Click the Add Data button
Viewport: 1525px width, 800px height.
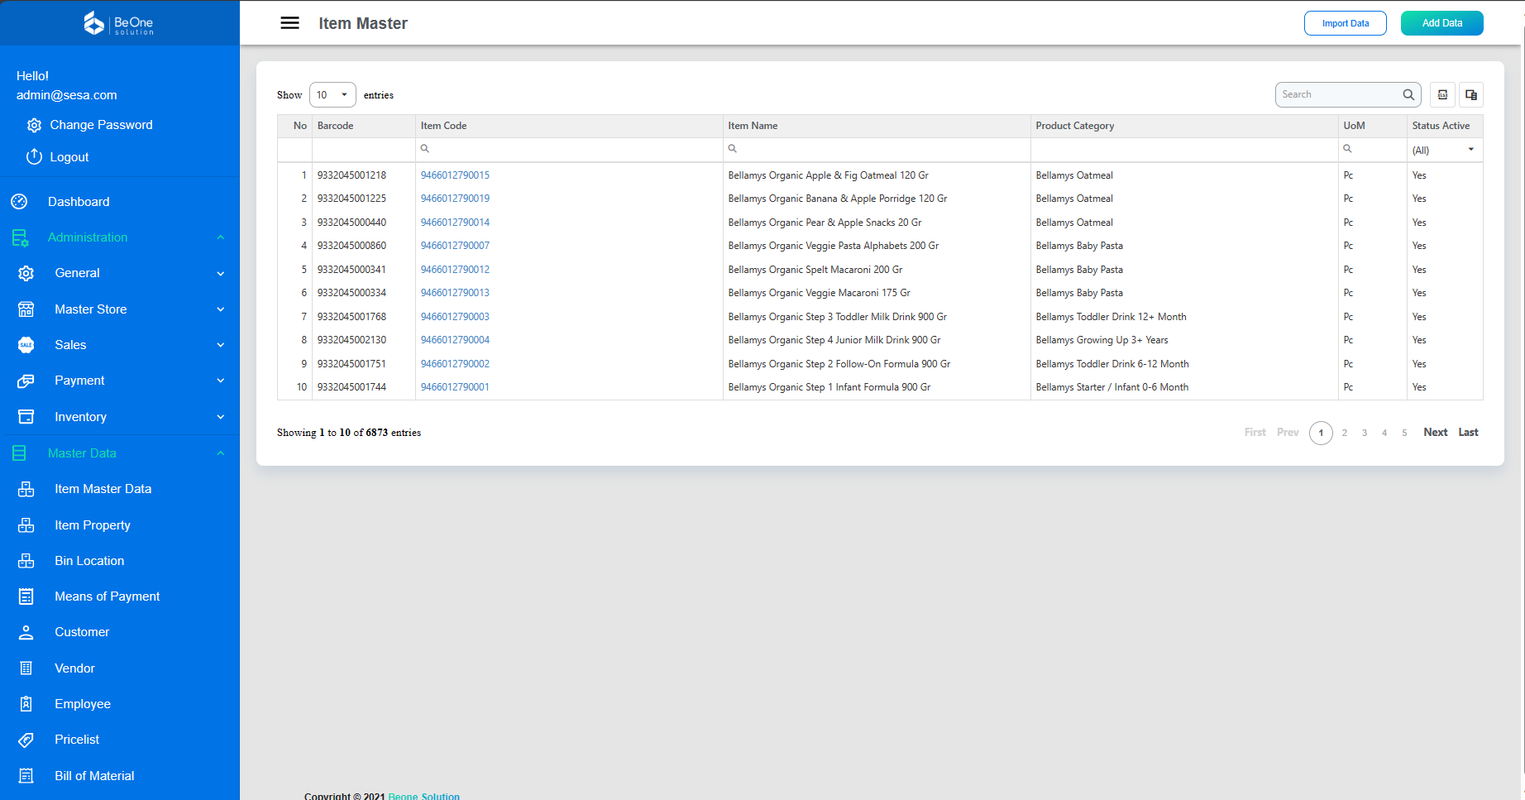(x=1442, y=23)
